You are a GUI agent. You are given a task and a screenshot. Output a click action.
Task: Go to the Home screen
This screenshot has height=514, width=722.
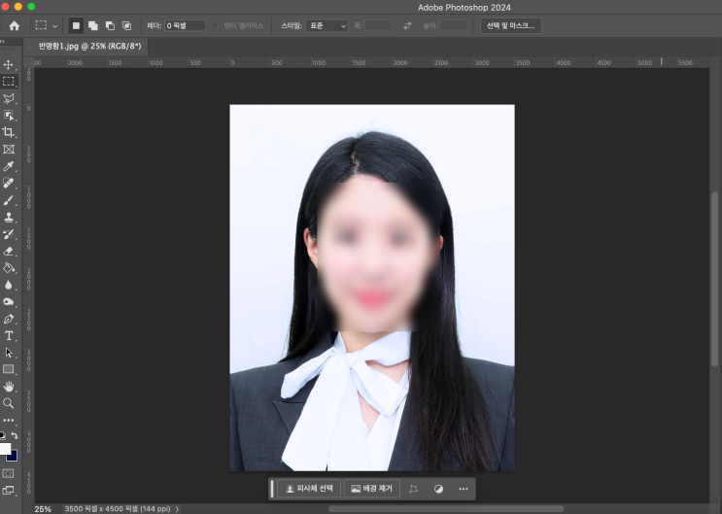point(15,26)
